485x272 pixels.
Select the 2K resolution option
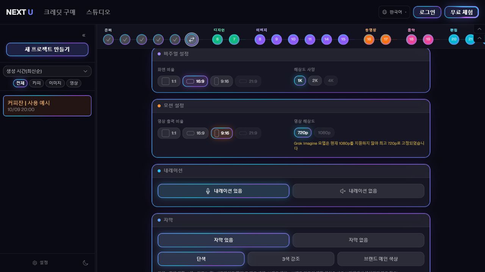(x=315, y=80)
